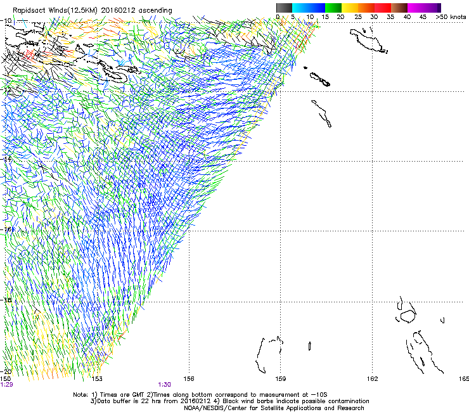Image resolution: width=469 pixels, height=412 pixels.
Task: Click the "-20" latitude label
Action: 6,371
